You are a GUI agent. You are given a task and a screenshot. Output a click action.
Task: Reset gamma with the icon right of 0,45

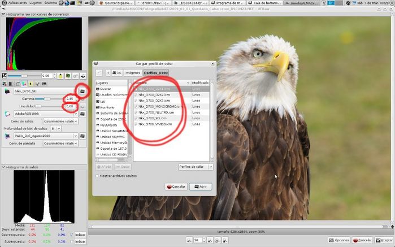pyautogui.click(x=83, y=99)
